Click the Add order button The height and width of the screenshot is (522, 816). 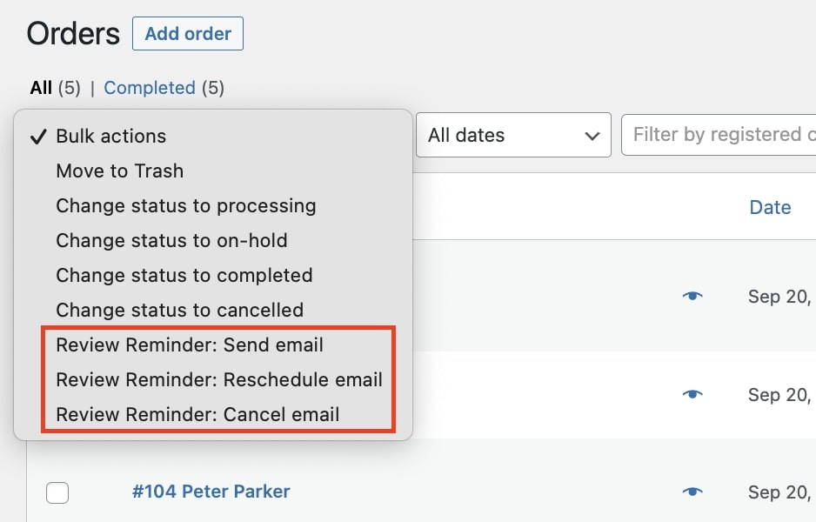188,33
